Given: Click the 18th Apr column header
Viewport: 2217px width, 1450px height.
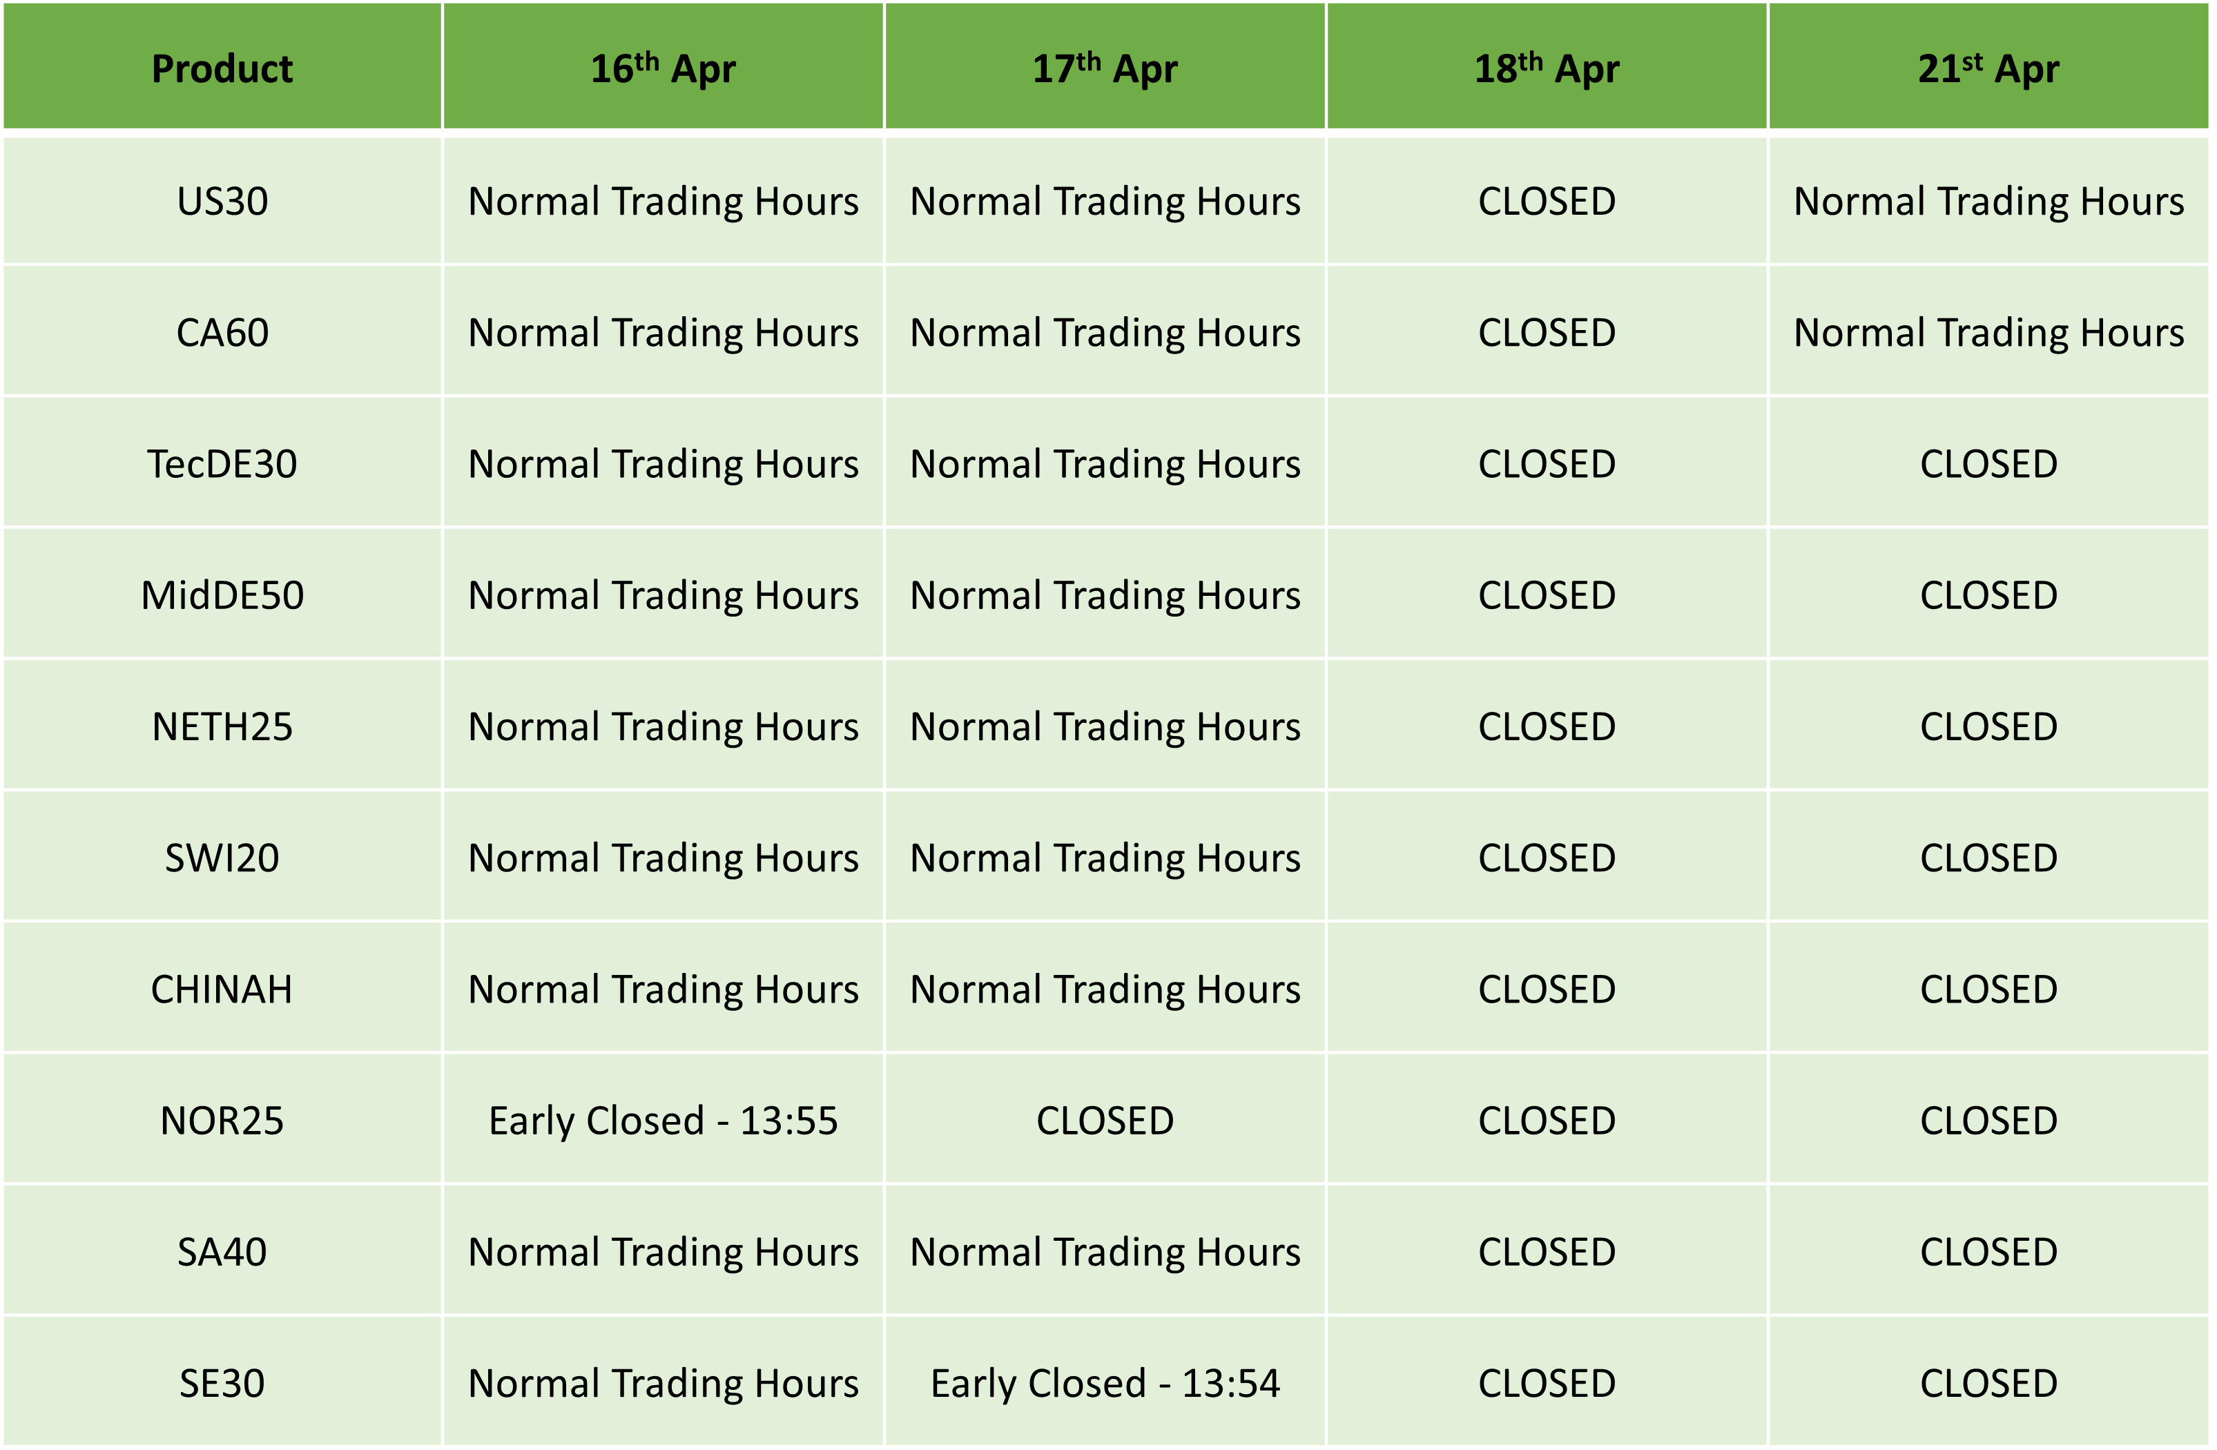Looking at the screenshot, I should (1547, 68).
